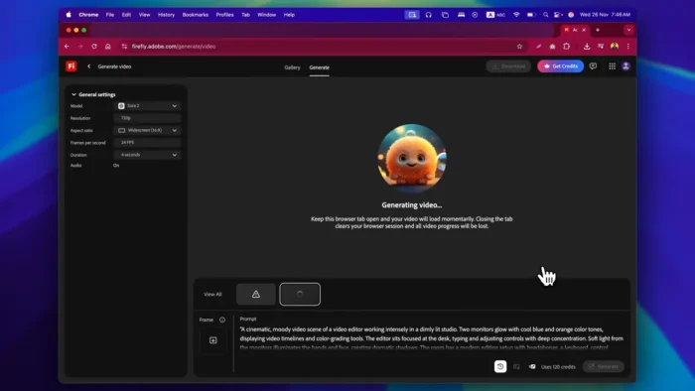
Task: Open the feedback chat bubble icon
Action: click(593, 66)
